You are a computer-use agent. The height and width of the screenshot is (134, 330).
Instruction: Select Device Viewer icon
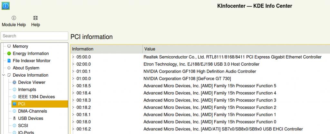click(15, 82)
